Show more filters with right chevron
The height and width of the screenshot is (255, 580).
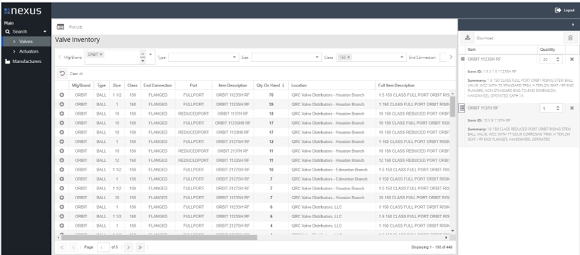point(451,57)
